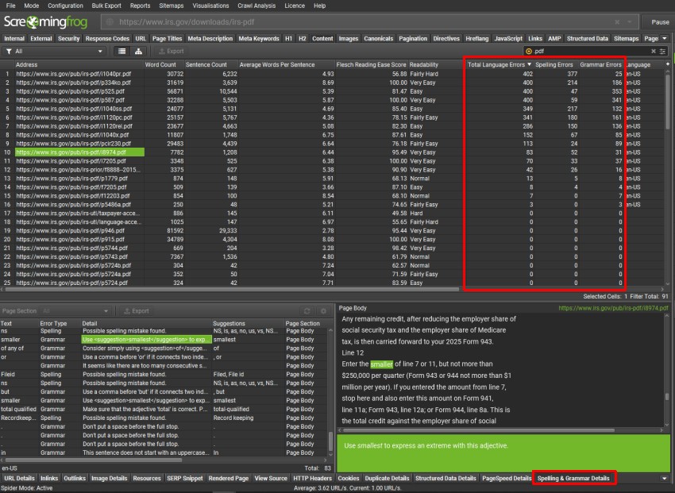The width and height of the screenshot is (675, 493).
Task: Open the Configuration menu
Action: point(65,6)
